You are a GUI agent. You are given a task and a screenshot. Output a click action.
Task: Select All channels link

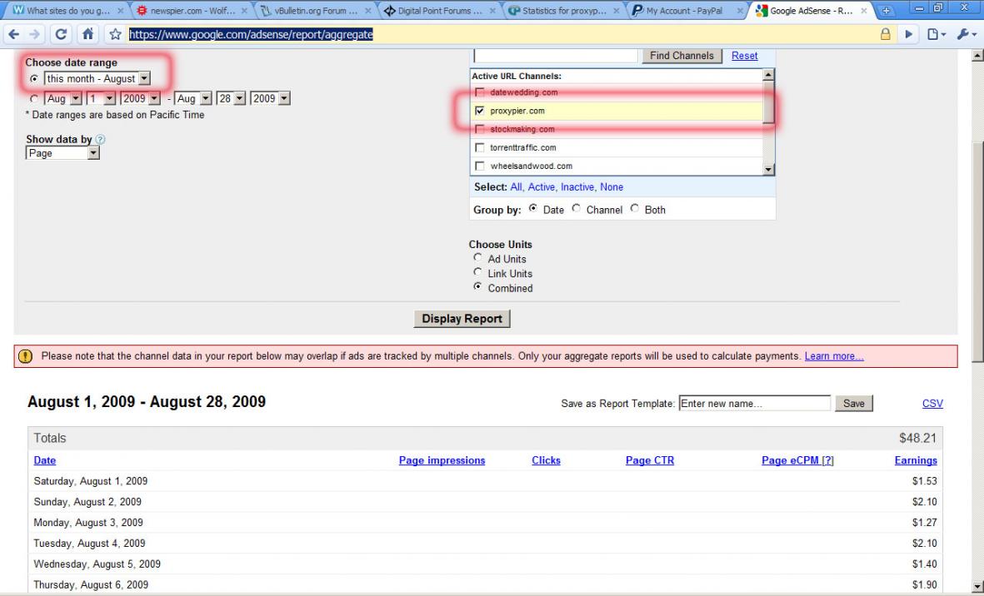tap(516, 186)
